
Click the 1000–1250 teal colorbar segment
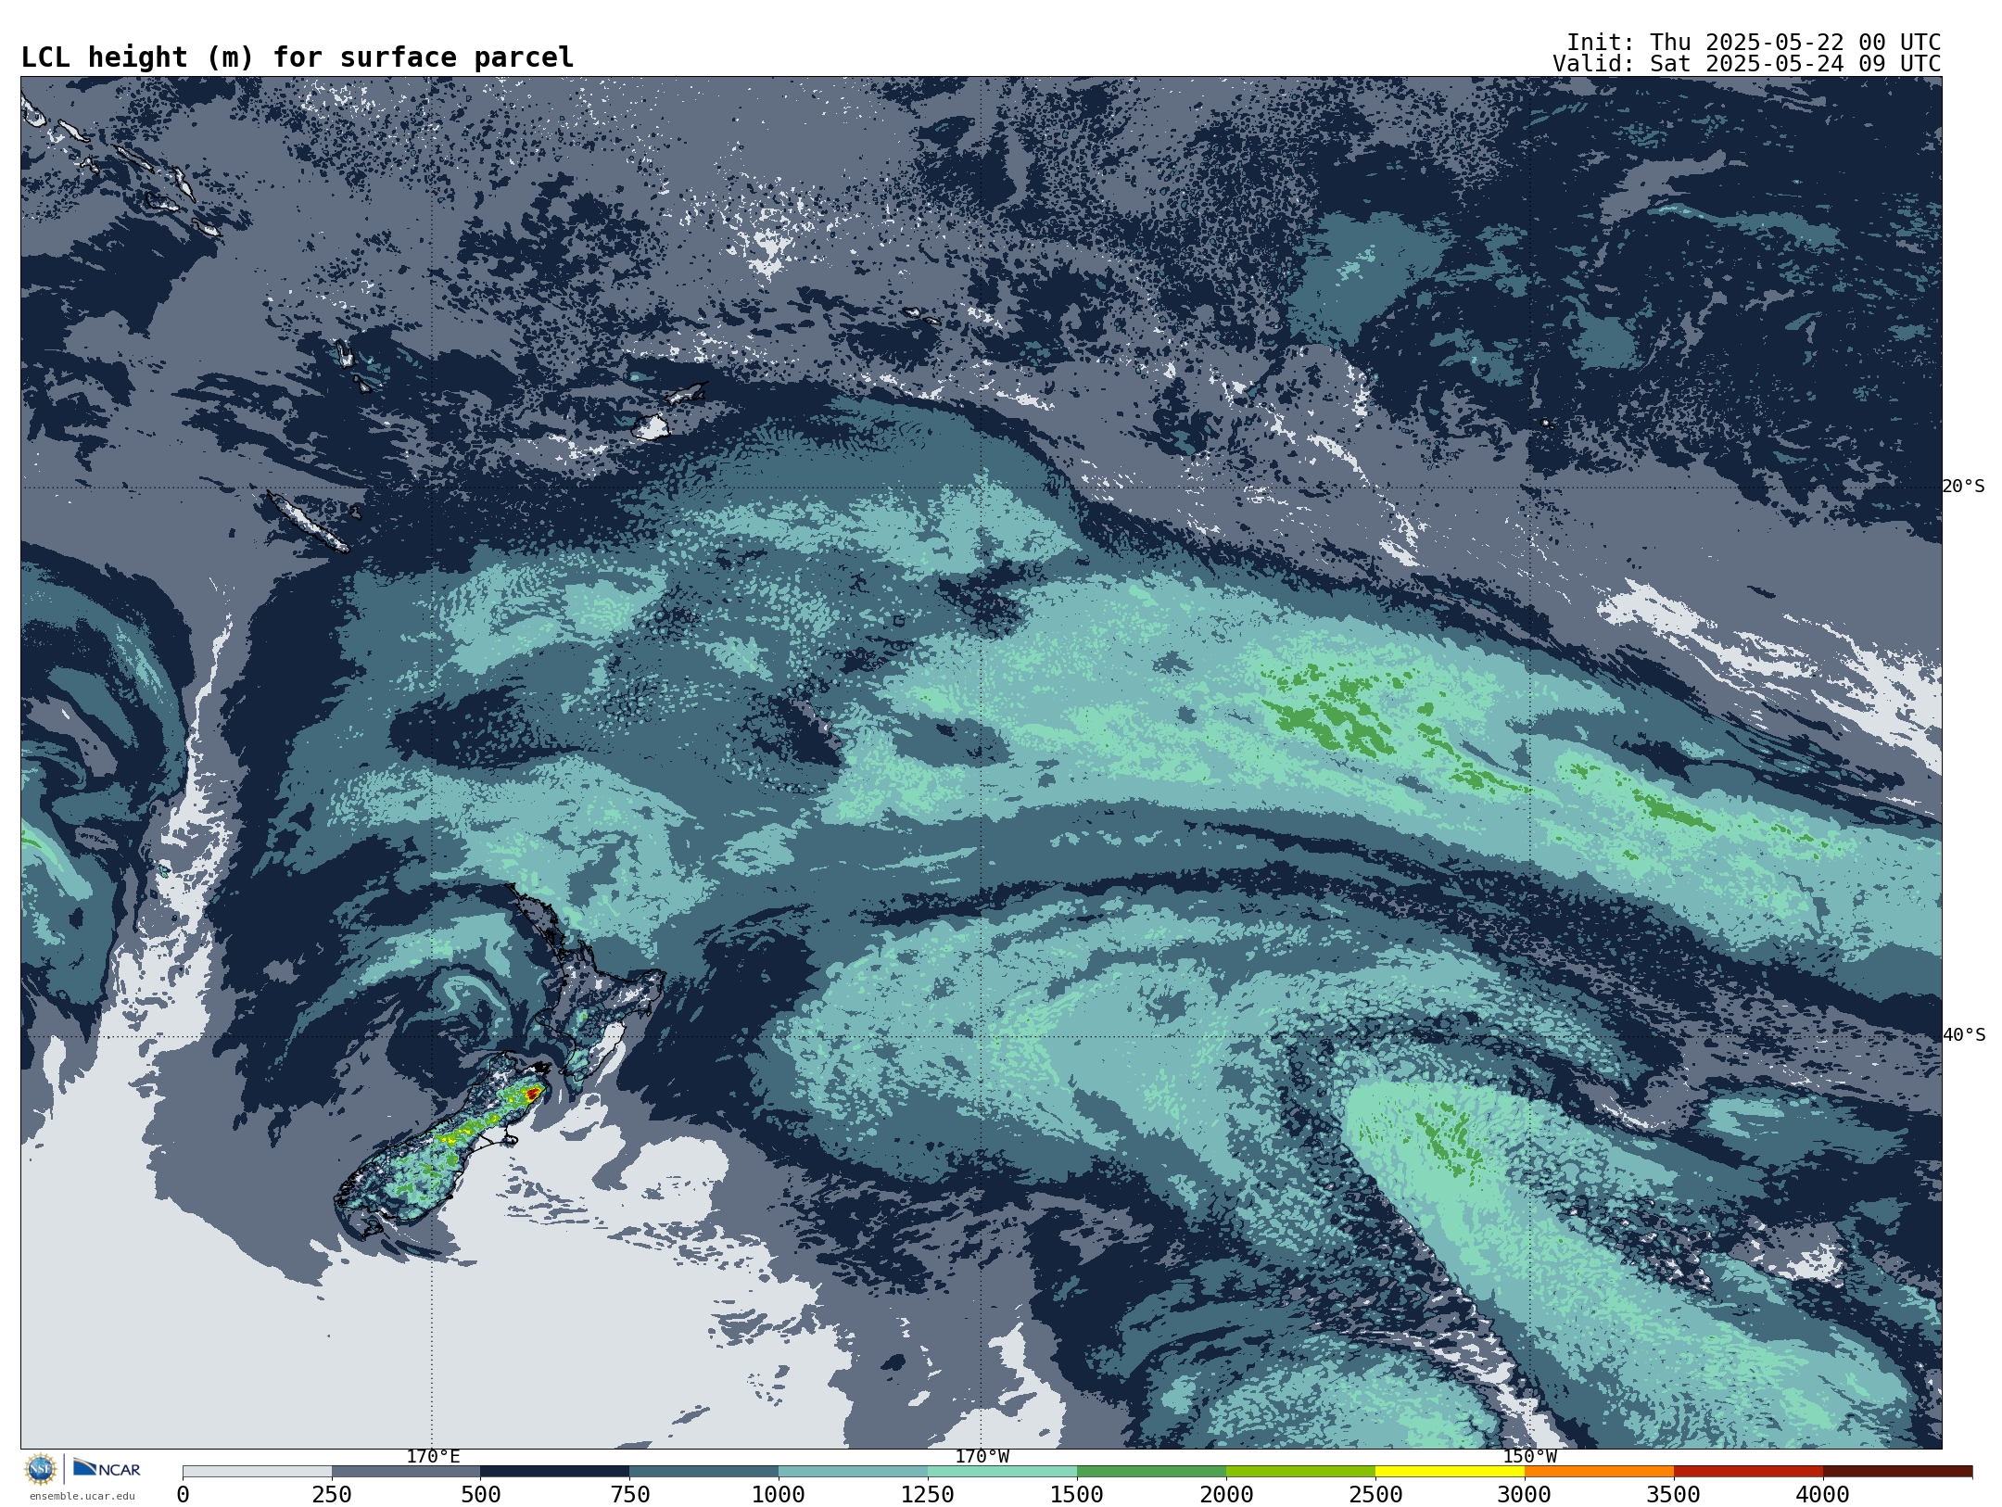pyautogui.click(x=853, y=1472)
